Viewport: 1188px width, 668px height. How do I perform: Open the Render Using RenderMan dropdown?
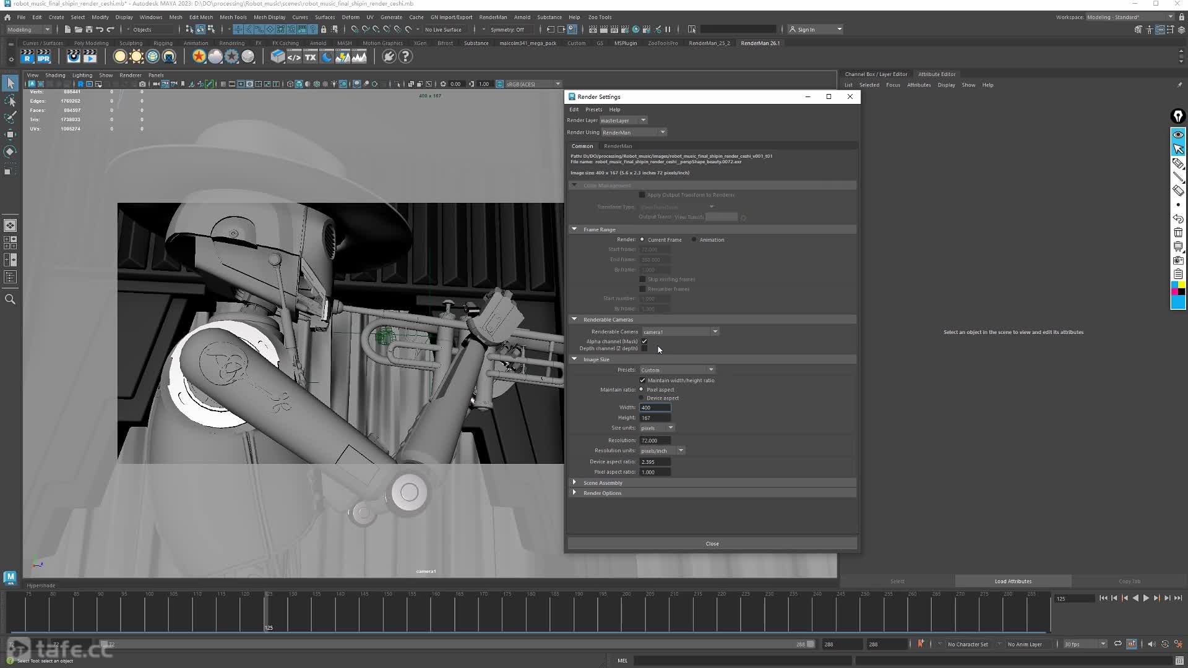[634, 132]
